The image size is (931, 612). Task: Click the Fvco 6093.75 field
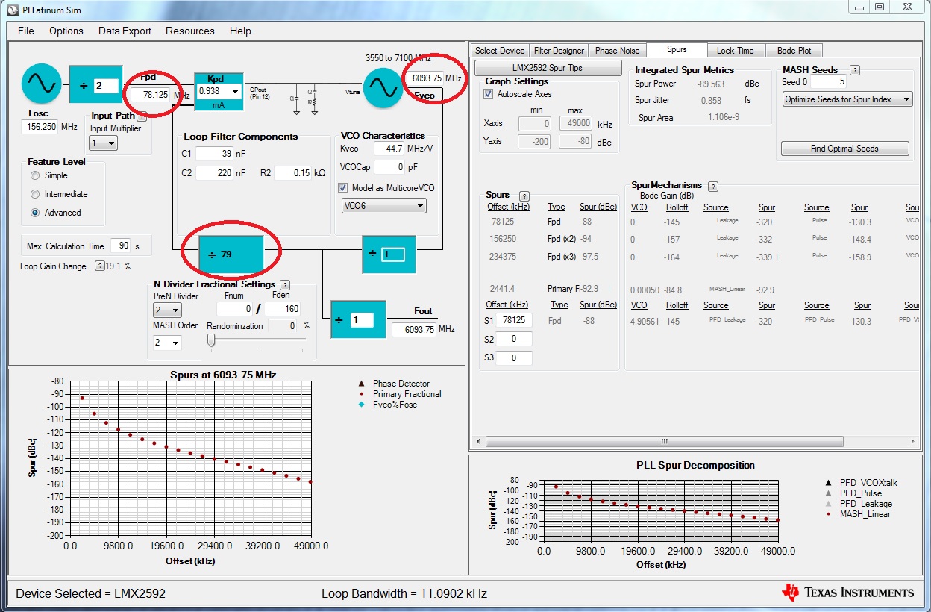(427, 78)
